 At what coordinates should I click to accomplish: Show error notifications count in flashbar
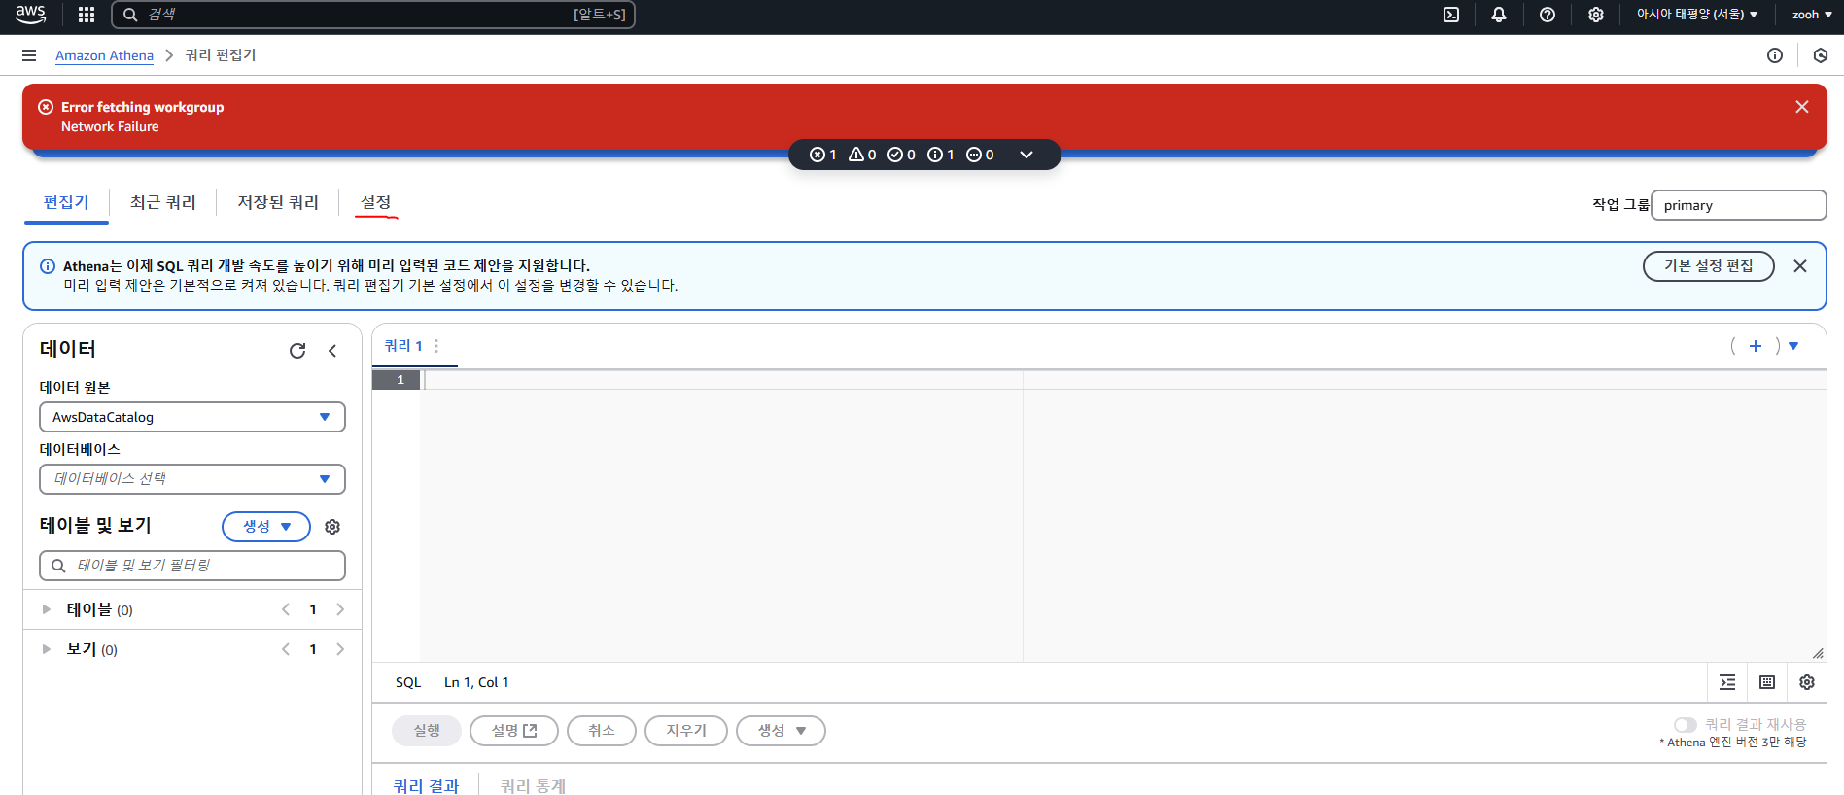(823, 155)
